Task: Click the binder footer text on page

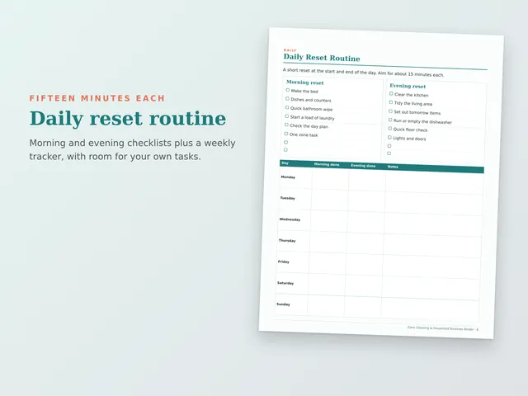Action: pos(442,328)
